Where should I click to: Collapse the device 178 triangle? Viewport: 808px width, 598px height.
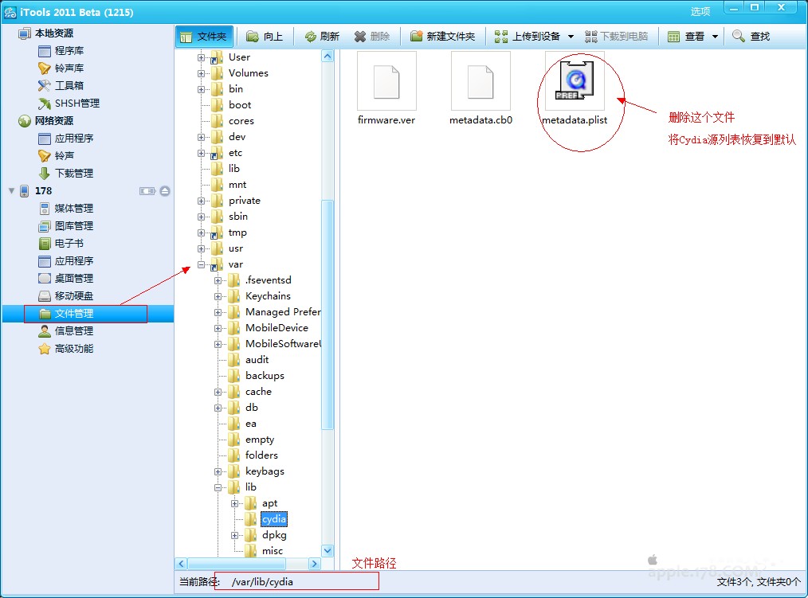point(11,191)
